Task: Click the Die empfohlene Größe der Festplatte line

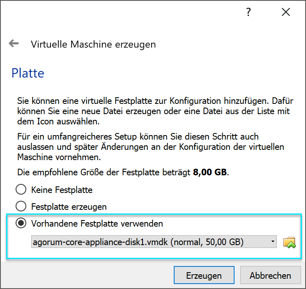Action: click(123, 172)
